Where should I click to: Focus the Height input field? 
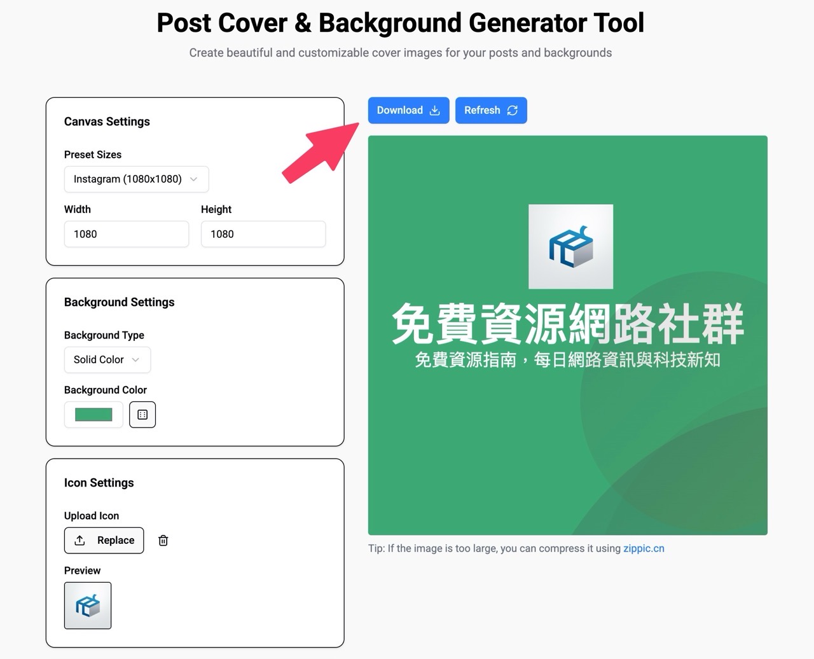pyautogui.click(x=263, y=234)
